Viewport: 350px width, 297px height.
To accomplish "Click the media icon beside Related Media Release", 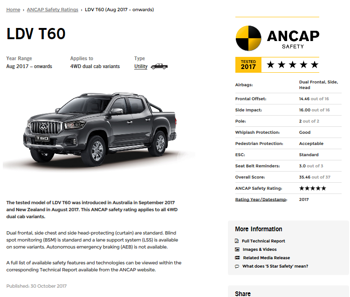I will coord(237,258).
